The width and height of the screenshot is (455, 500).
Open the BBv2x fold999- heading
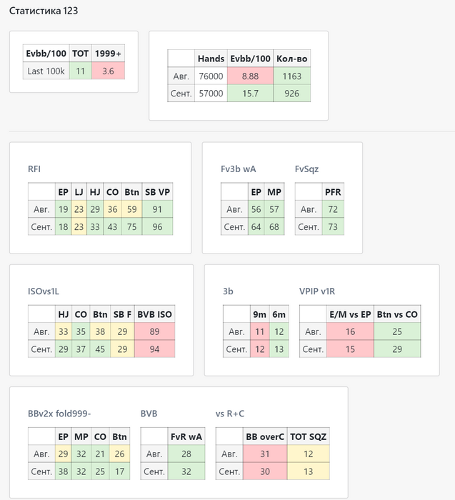click(59, 414)
